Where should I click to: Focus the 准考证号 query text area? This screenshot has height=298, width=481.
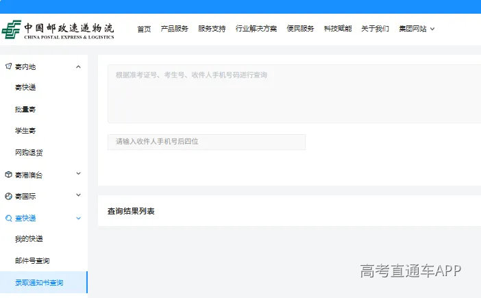[295, 93]
